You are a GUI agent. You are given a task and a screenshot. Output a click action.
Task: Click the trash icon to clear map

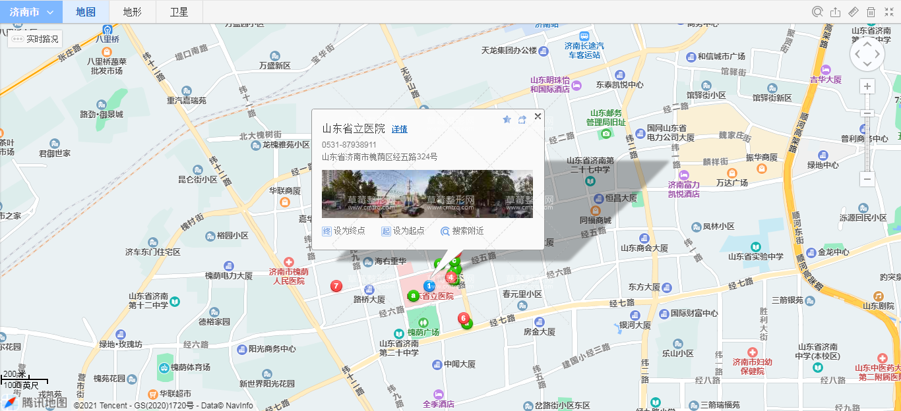click(x=871, y=12)
